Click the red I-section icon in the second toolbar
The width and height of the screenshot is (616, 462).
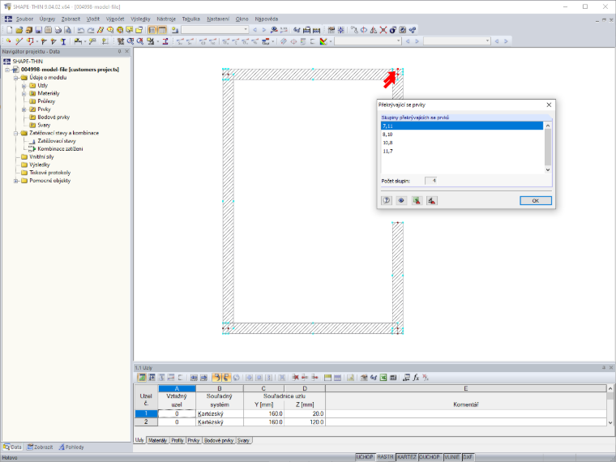pos(165,41)
